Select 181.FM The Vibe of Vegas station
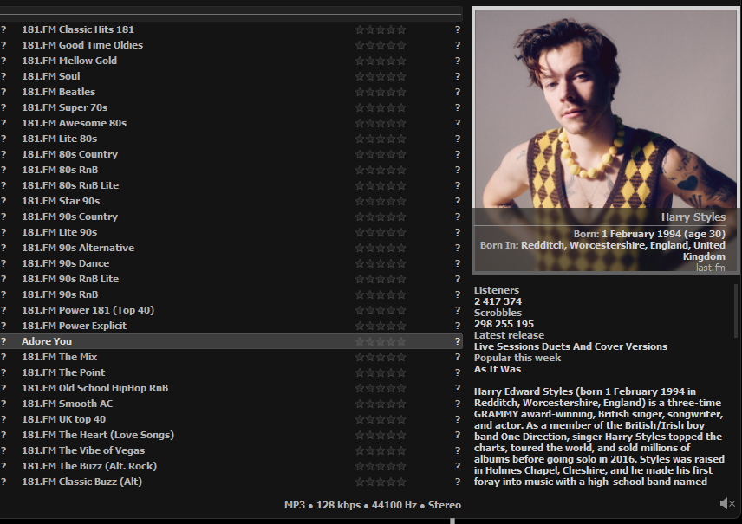Screen dimensions: 742x524 (231, 450)
